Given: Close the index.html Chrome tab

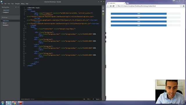Looking at the screenshot, I should coord(124,3).
